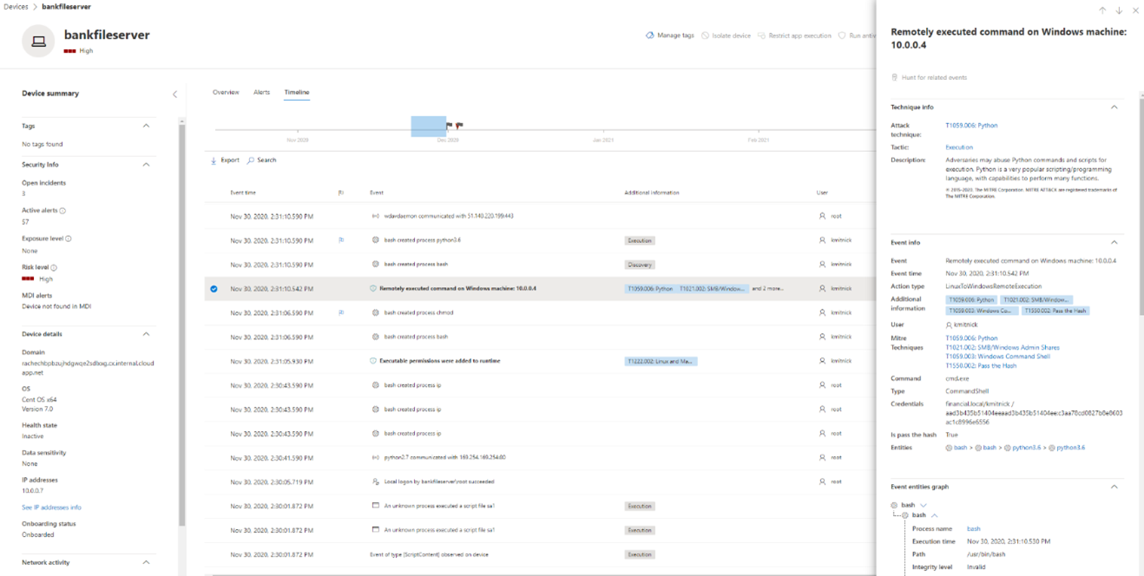The width and height of the screenshot is (1144, 576).
Task: Click the Hunt for related events icon
Action: click(895, 76)
